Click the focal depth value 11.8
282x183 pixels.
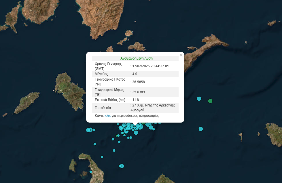(135, 100)
